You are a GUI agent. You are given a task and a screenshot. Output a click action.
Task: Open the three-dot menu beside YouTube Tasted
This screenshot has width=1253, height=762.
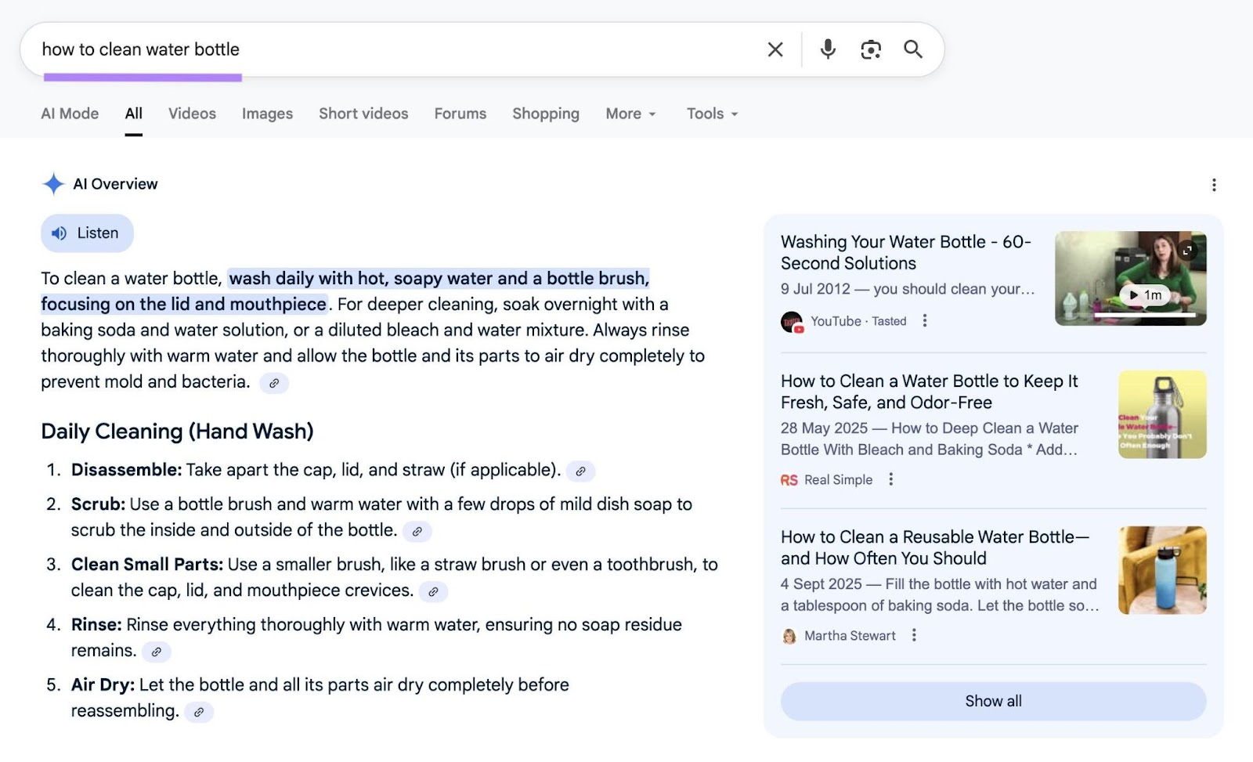[925, 320]
